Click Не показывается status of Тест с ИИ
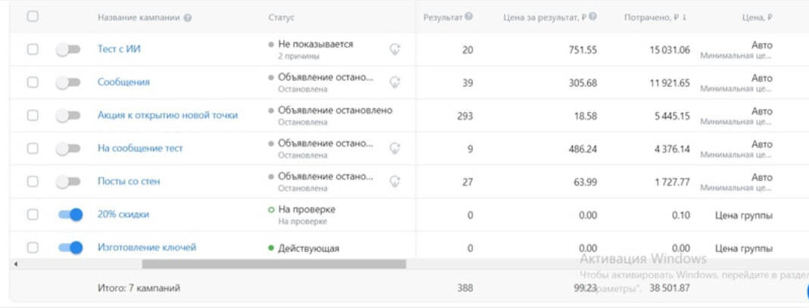 coord(316,45)
